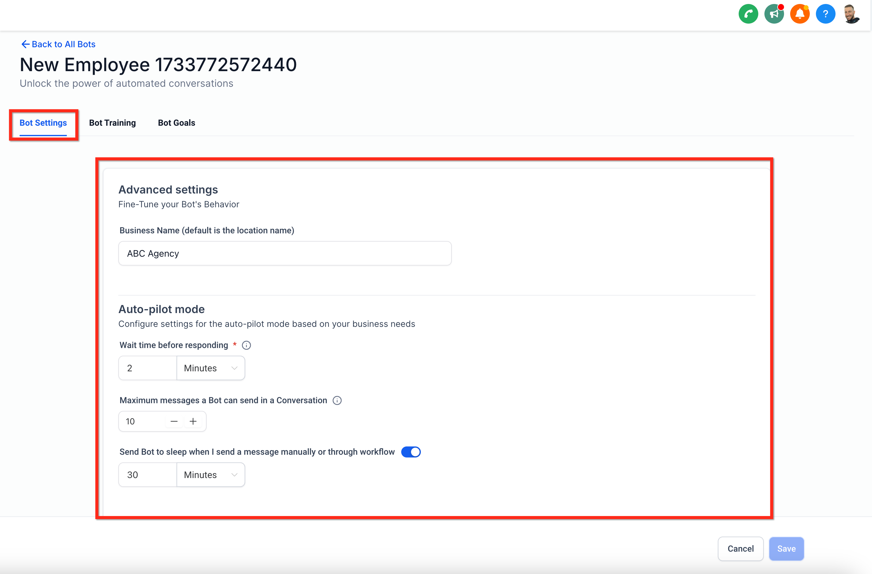Click the New Employee 1733772572440 title
The width and height of the screenshot is (872, 574).
(158, 64)
